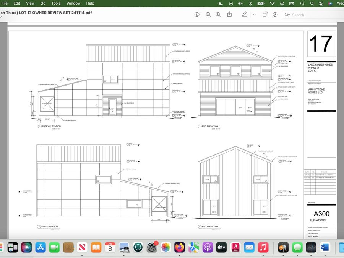Open the View menu
This screenshot has width=344, height=258.
click(30, 3)
